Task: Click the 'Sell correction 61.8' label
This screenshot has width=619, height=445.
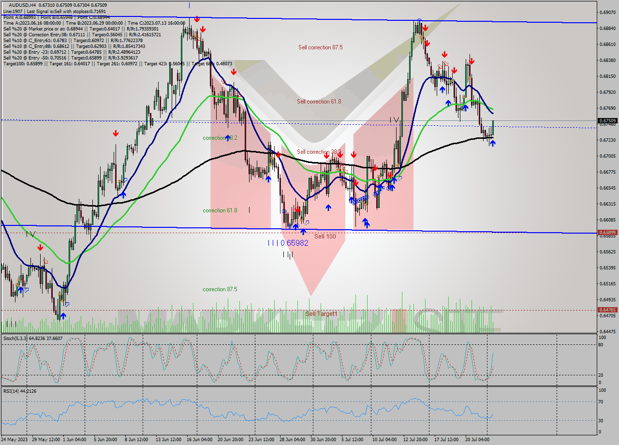Action: (319, 102)
